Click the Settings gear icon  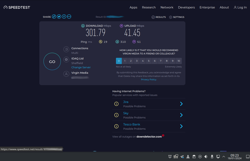(x=171, y=17)
